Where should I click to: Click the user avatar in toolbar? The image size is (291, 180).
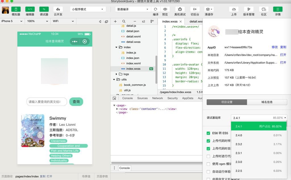click(x=5, y=10)
